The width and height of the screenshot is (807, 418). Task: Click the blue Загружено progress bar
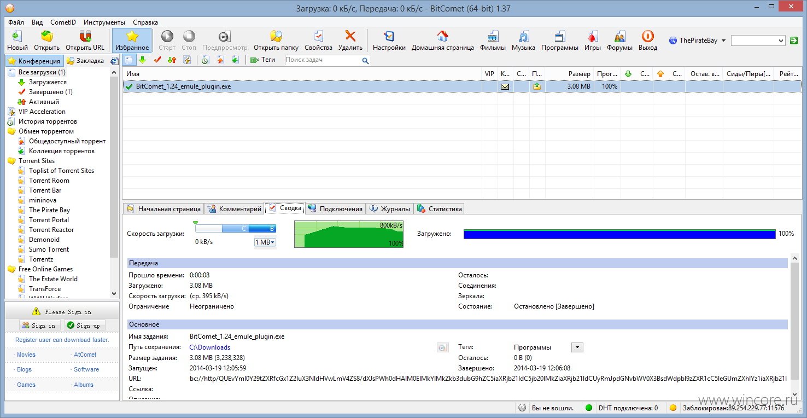tap(619, 234)
